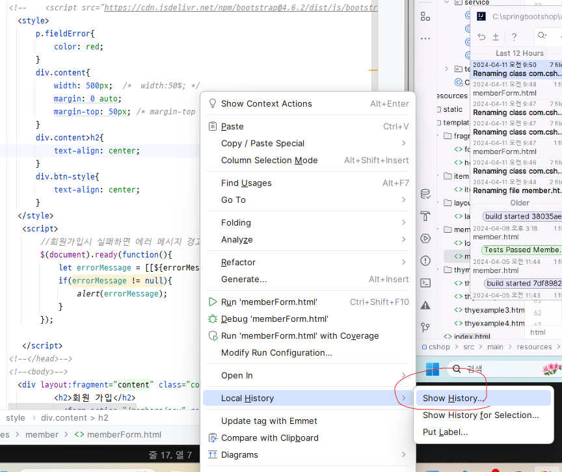Click the Windows taskbar search magnifier icon
The height and width of the screenshot is (472, 562).
click(457, 369)
